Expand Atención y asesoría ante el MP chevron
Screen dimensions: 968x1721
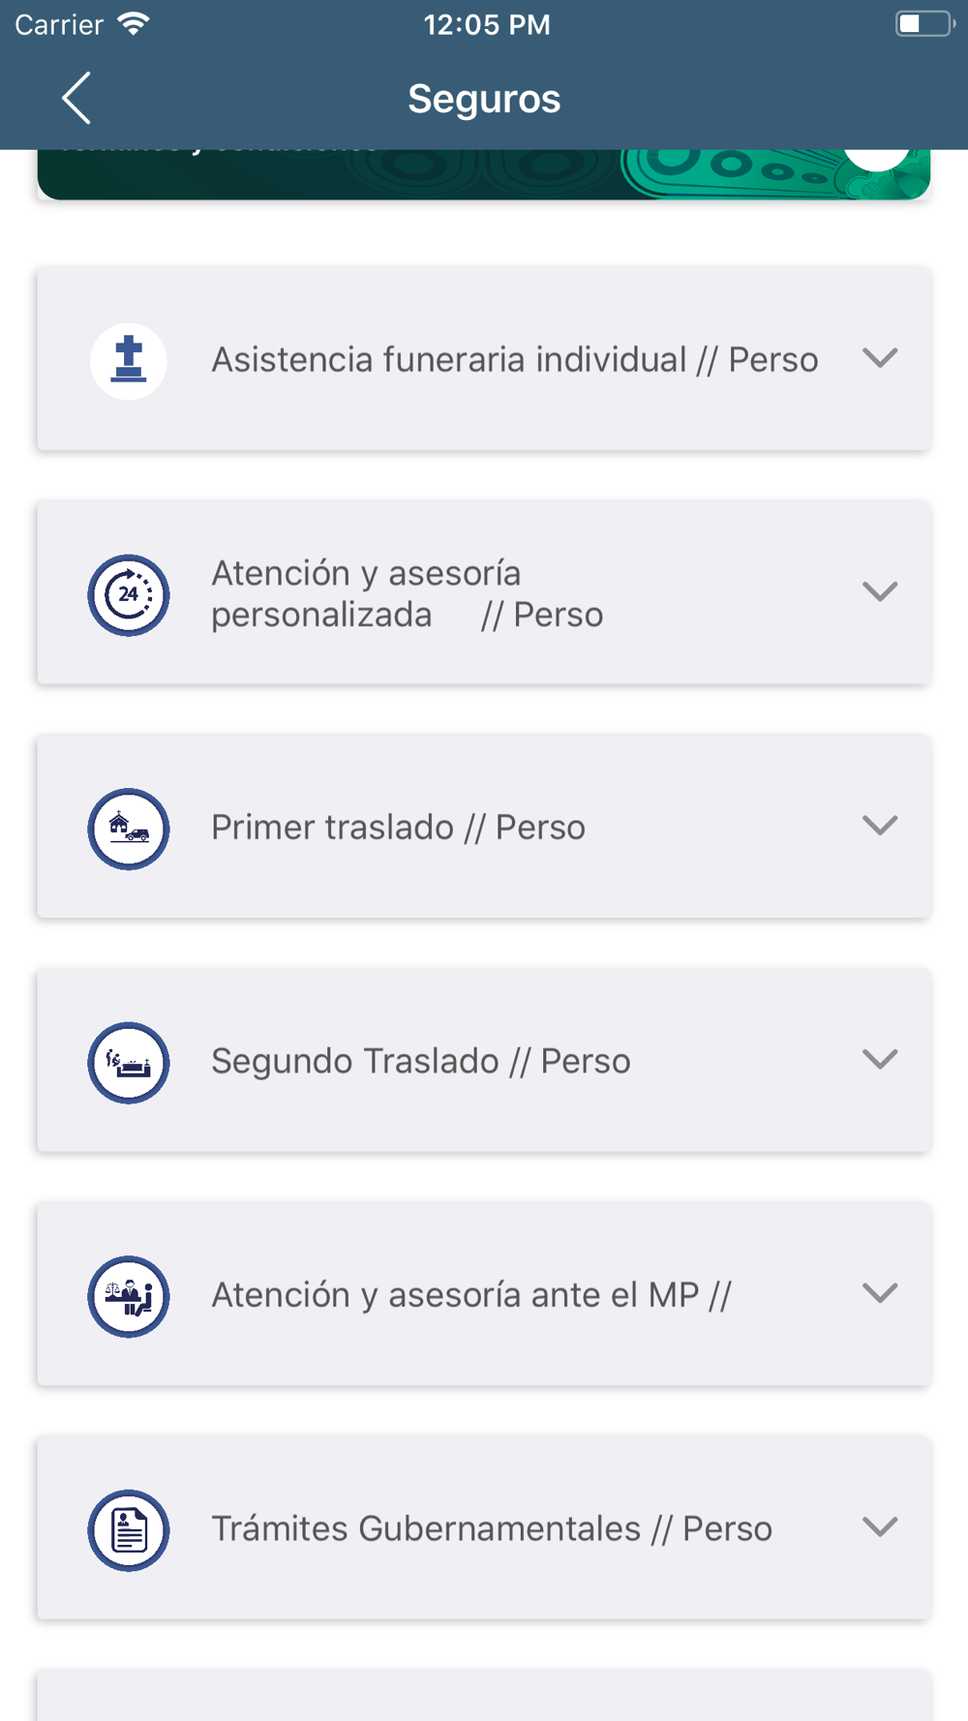point(880,1293)
